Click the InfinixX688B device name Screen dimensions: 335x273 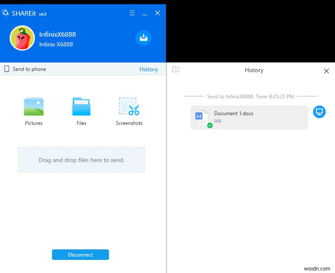(x=57, y=34)
